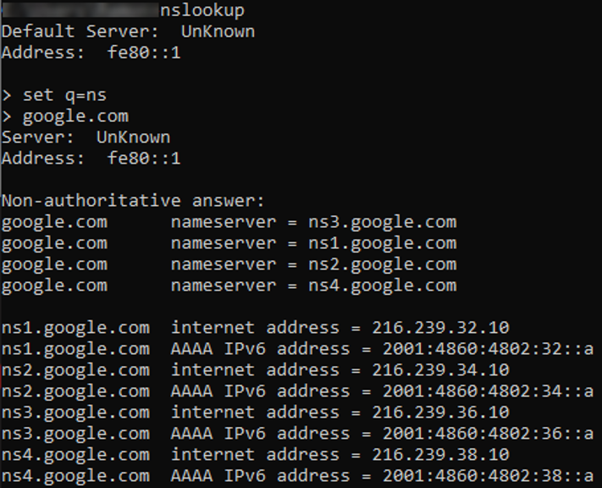Click the nameserver = ns4.google.com entry
Image resolution: width=602 pixels, height=488 pixels.
point(313,286)
